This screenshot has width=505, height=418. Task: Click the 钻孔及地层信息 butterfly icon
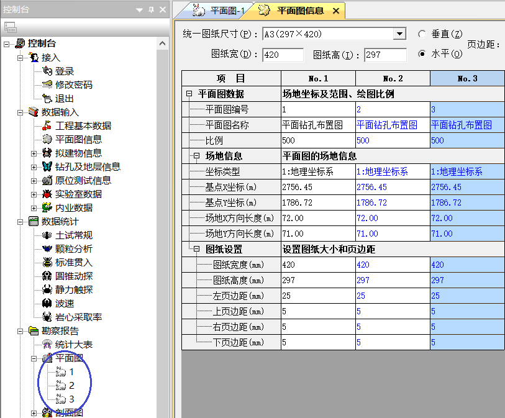pyautogui.click(x=47, y=166)
